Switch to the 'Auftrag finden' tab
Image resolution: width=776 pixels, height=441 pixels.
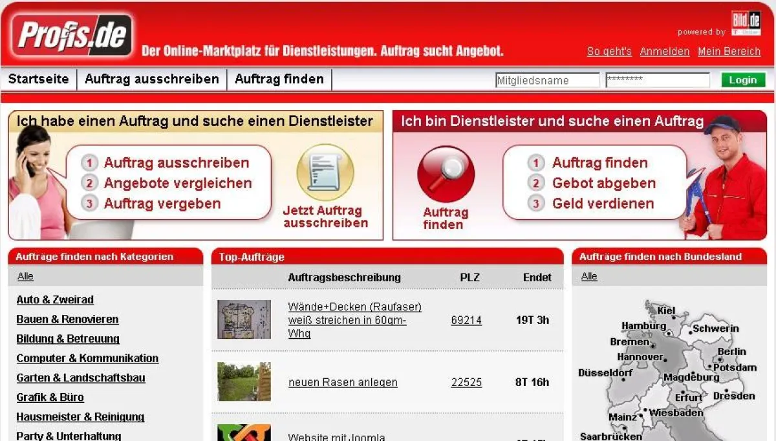(279, 79)
